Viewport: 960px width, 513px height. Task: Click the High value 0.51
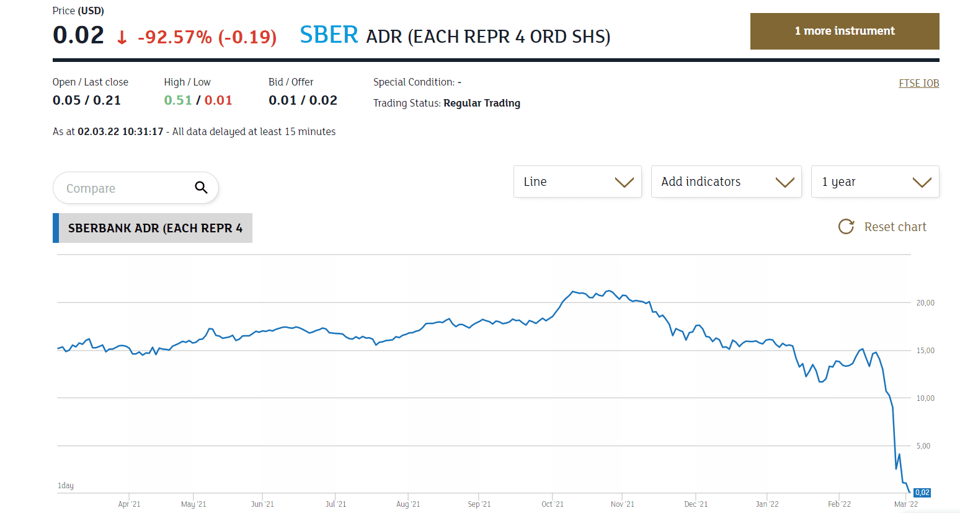178,100
